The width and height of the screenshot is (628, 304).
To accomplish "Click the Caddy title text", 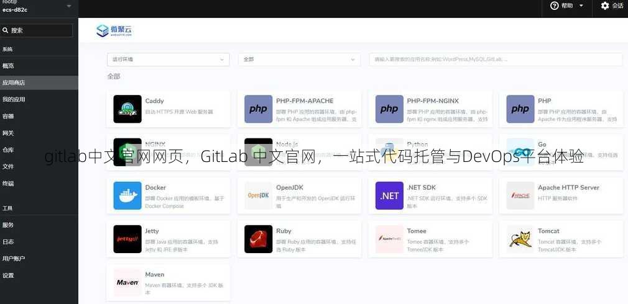I will 154,101.
